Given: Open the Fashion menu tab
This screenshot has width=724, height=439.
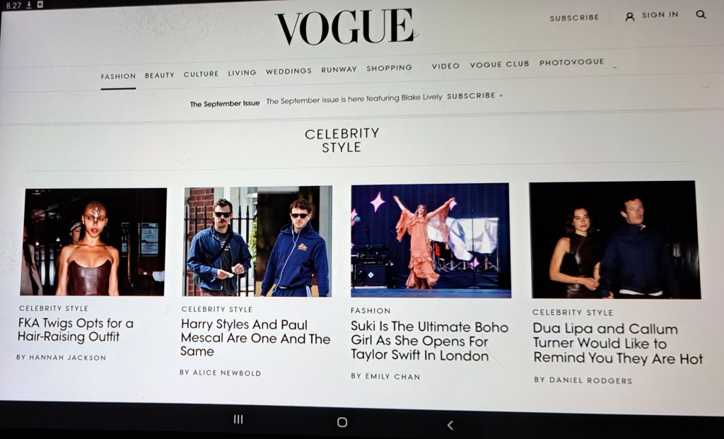Looking at the screenshot, I should click(118, 76).
